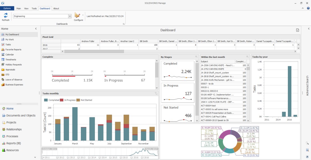Click the magnifier search icon at right edge

(x=307, y=143)
